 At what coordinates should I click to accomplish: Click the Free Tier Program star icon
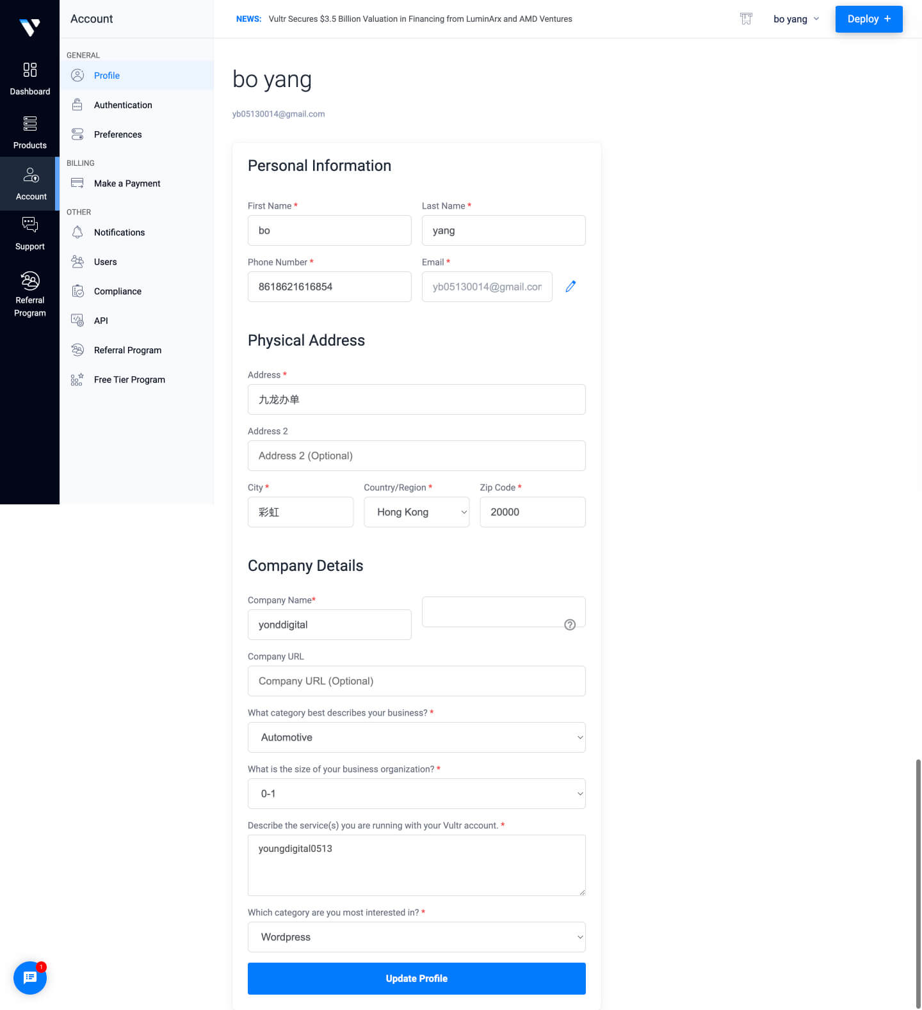(x=77, y=380)
